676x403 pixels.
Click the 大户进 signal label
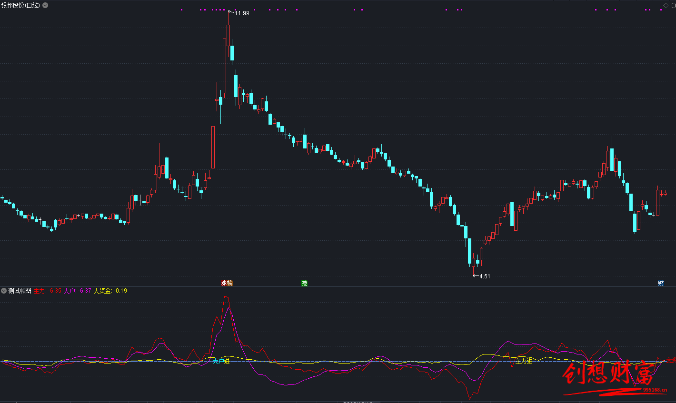(x=221, y=362)
